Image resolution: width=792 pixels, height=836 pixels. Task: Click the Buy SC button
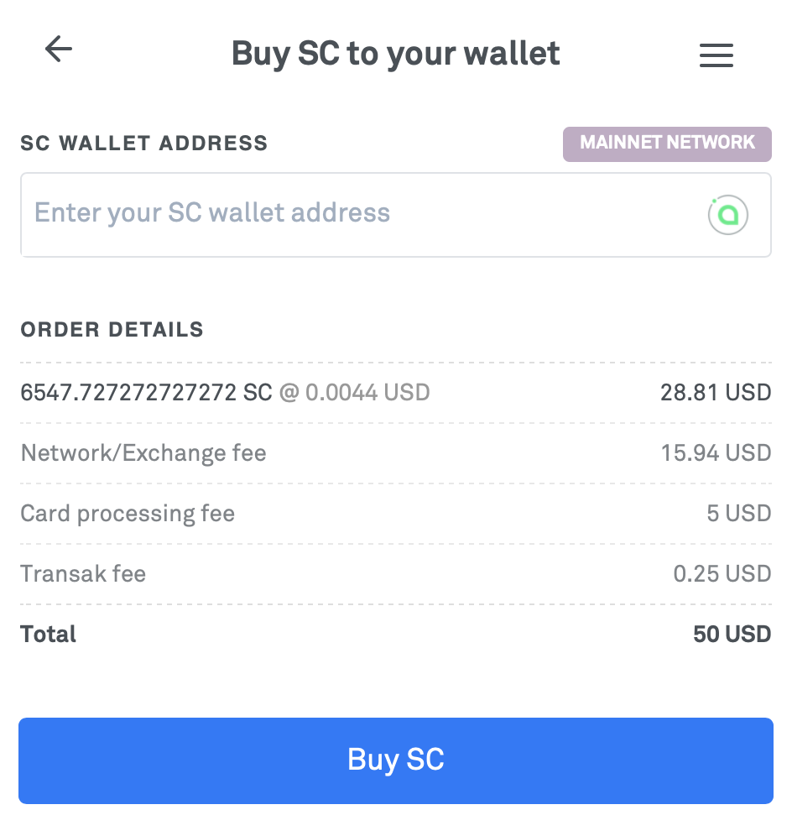pos(395,760)
